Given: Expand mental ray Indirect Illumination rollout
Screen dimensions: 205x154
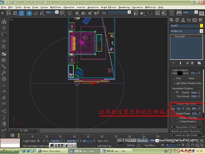Looking at the screenshot, I should 186,131.
